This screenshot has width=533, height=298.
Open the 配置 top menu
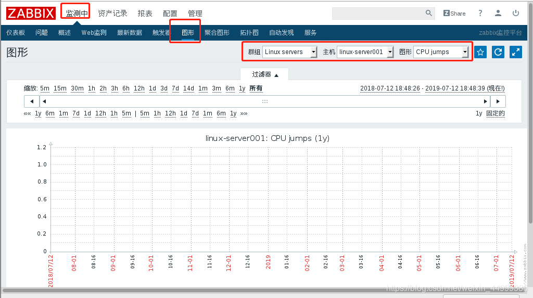[x=170, y=13]
